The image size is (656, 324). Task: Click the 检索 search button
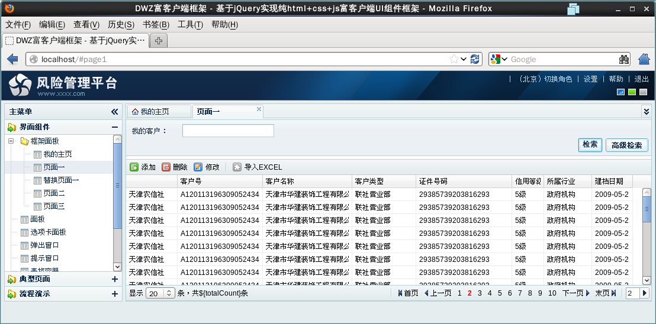coord(590,144)
